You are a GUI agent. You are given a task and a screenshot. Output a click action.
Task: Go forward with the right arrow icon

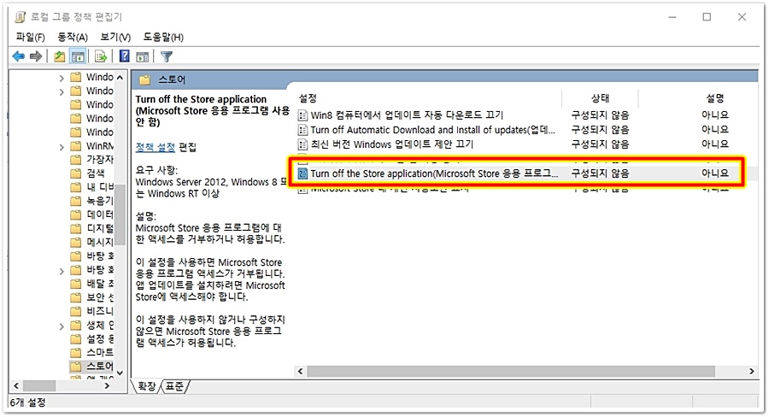point(36,56)
